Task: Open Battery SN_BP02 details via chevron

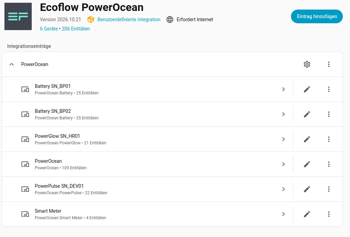Action: click(x=283, y=114)
